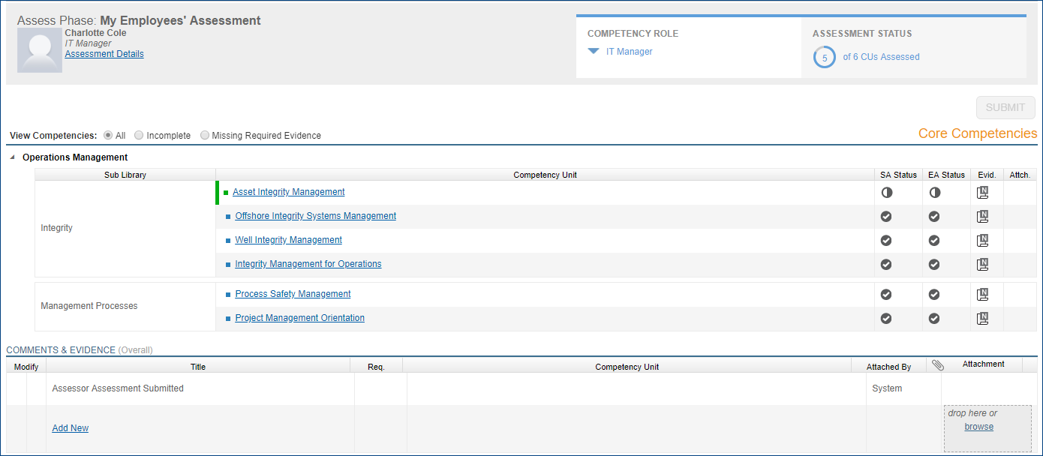
Task: Open Offshore Integrity Systems Management link
Action: pos(316,216)
